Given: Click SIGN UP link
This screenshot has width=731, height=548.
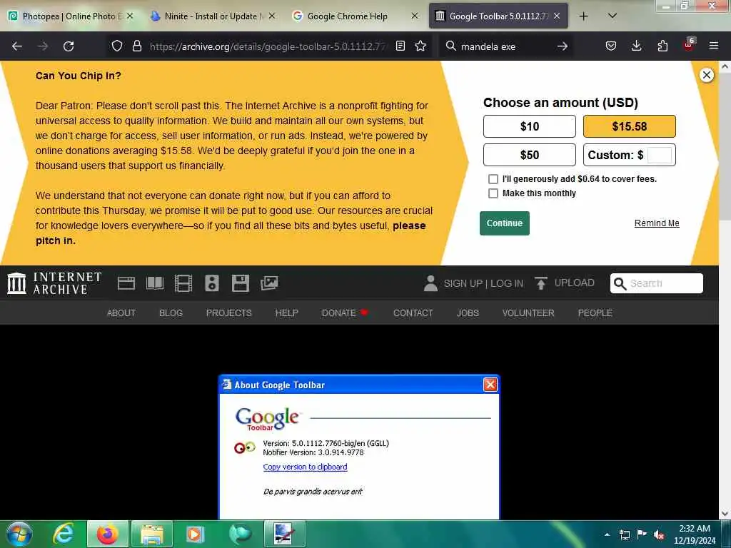Looking at the screenshot, I should [x=463, y=283].
